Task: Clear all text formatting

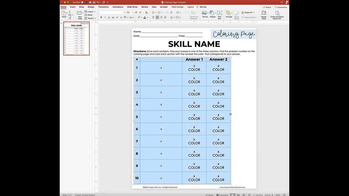Action: (x=146, y=13)
